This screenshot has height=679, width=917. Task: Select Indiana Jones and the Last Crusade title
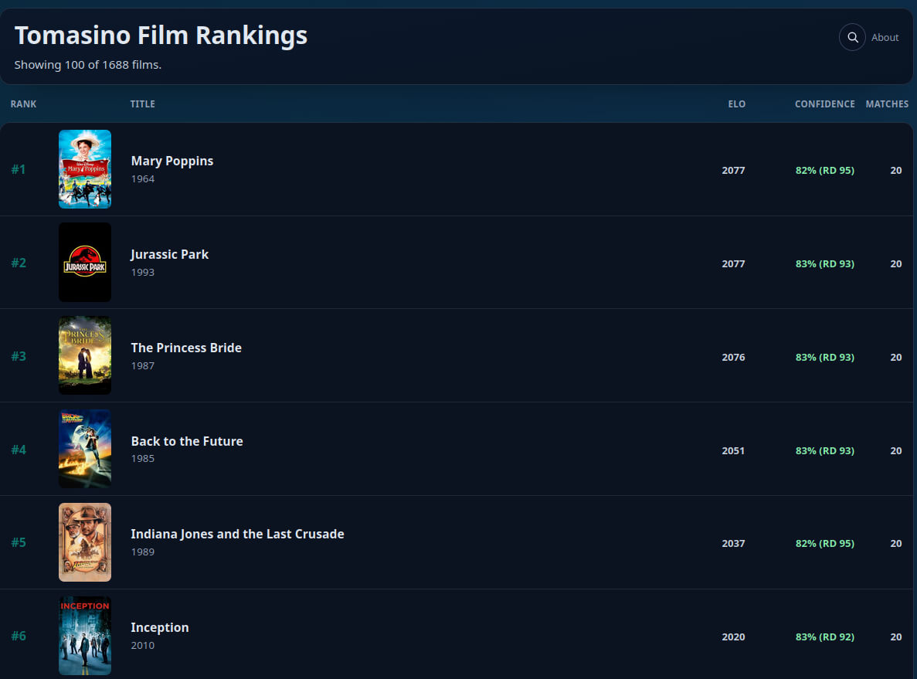point(237,534)
